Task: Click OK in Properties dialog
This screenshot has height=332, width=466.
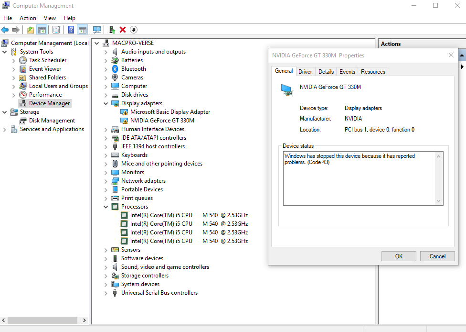Action: 399,256
